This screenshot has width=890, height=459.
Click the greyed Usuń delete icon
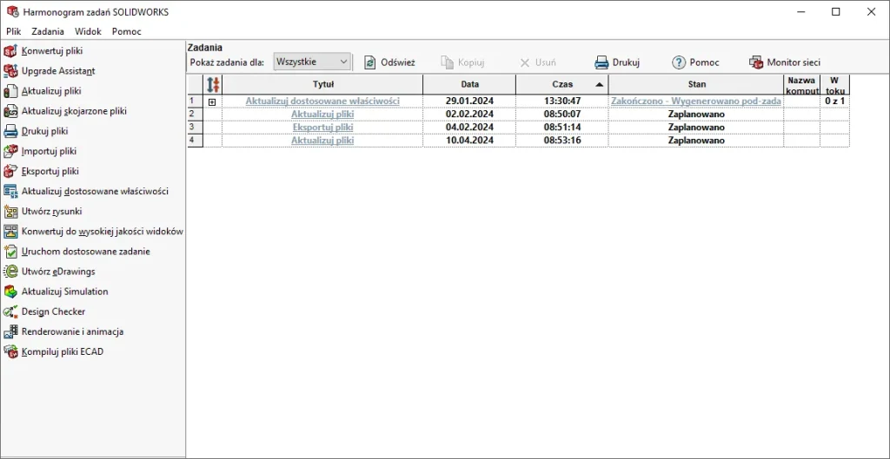coord(525,62)
